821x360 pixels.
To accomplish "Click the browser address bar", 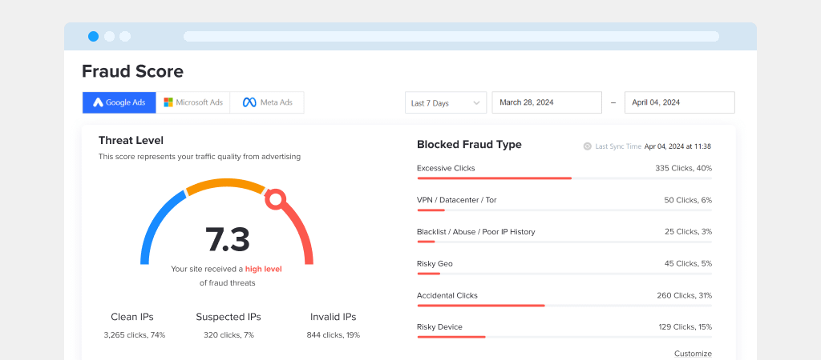I will click(x=451, y=36).
